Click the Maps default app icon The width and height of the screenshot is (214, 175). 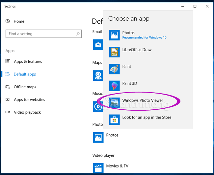click(98, 76)
